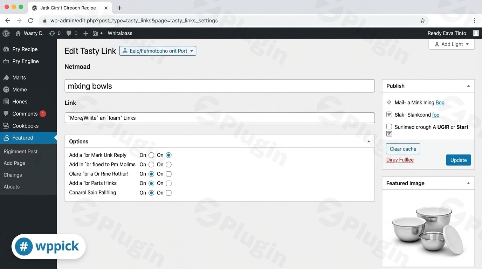Open the Wasty D. site home icon
The image size is (482, 269).
[x=18, y=33]
